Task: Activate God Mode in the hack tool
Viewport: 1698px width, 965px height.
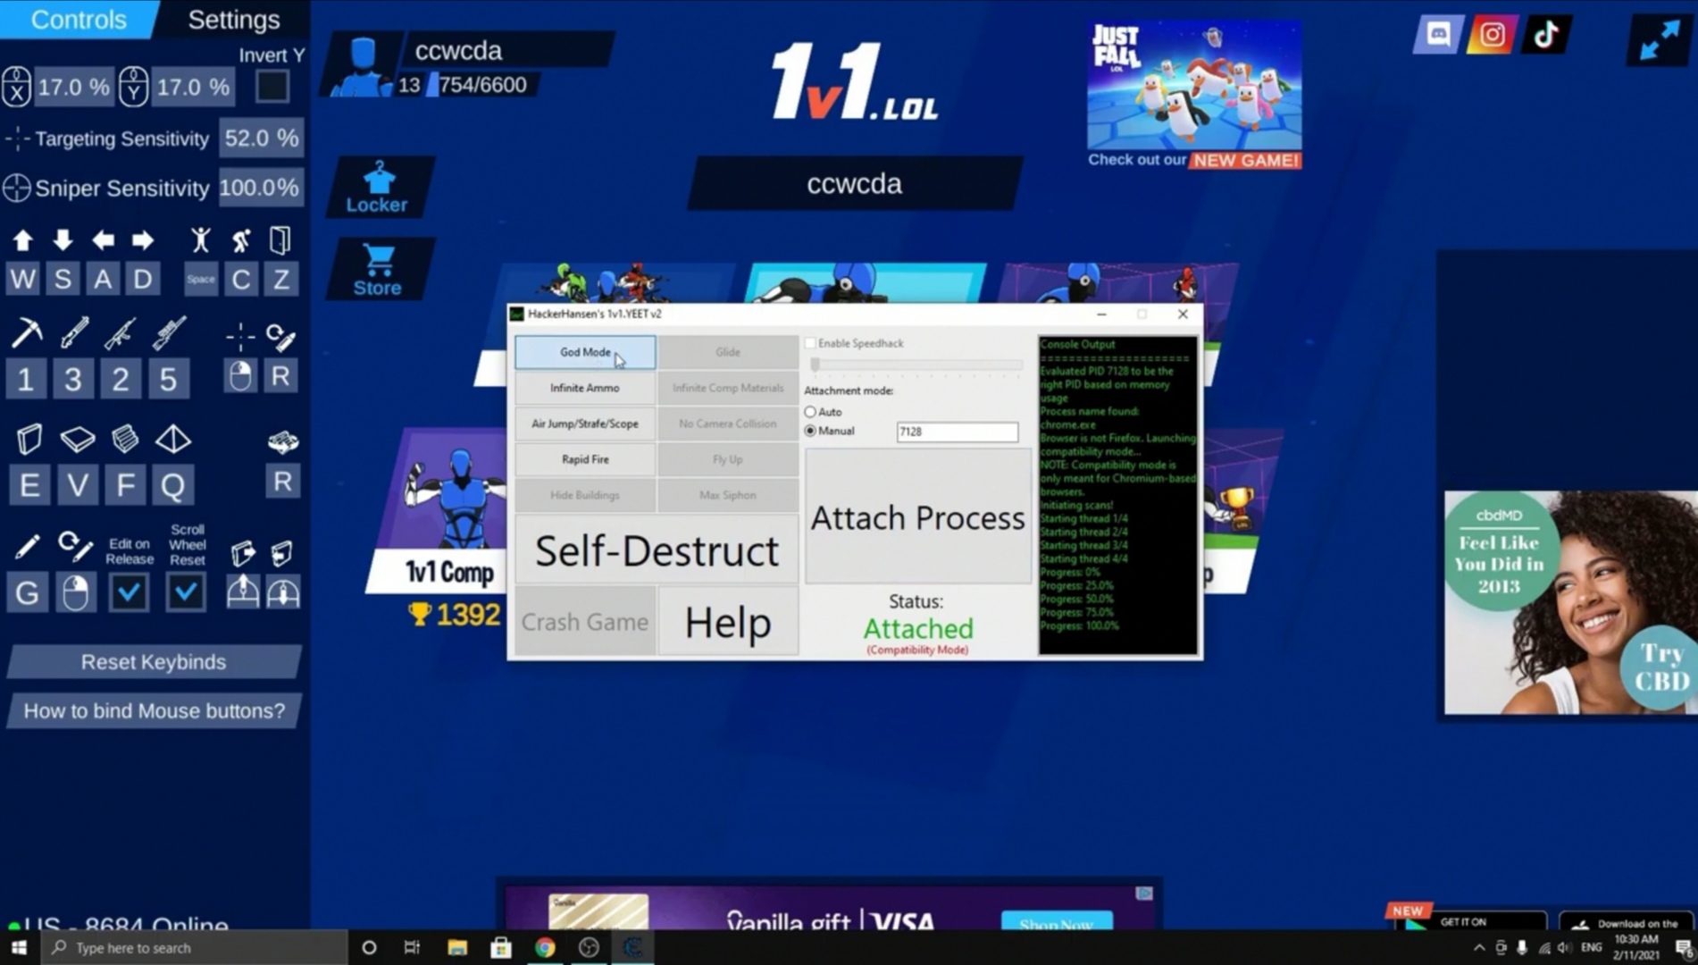Action: [585, 352]
